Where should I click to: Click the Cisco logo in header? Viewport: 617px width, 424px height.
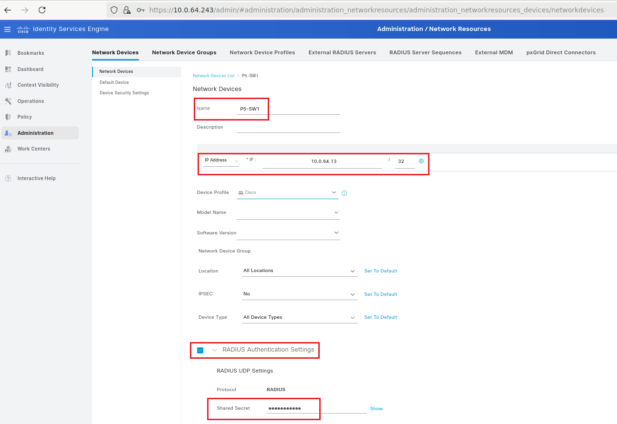click(x=23, y=29)
